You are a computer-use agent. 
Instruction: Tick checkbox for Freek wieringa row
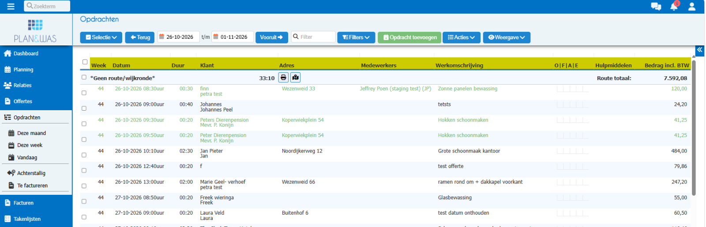pyautogui.click(x=84, y=201)
